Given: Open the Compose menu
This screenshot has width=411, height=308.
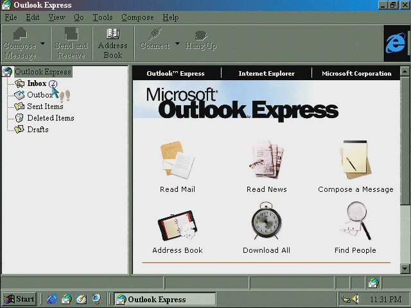Looking at the screenshot, I should tap(137, 17).
